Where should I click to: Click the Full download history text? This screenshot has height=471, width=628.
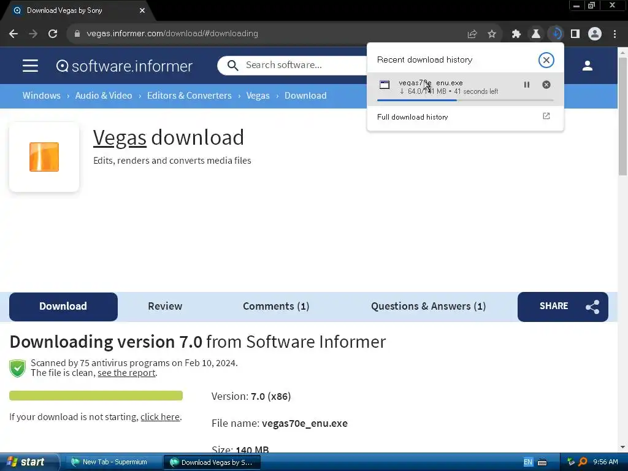point(412,117)
